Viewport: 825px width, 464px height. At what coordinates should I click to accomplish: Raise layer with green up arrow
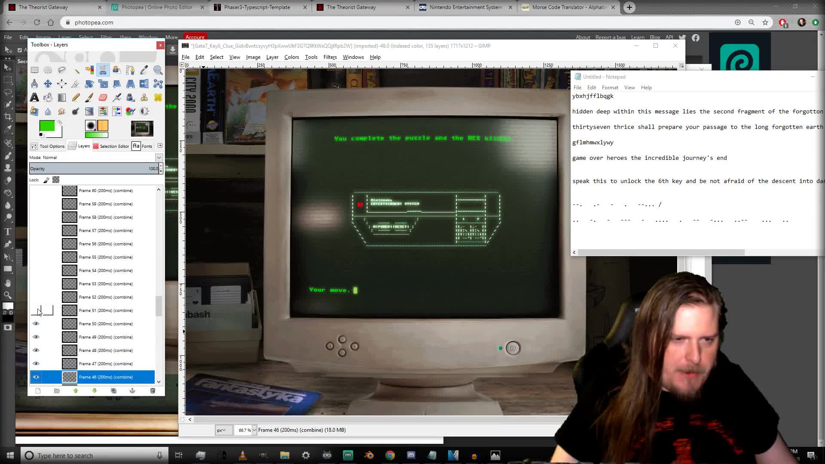click(76, 391)
